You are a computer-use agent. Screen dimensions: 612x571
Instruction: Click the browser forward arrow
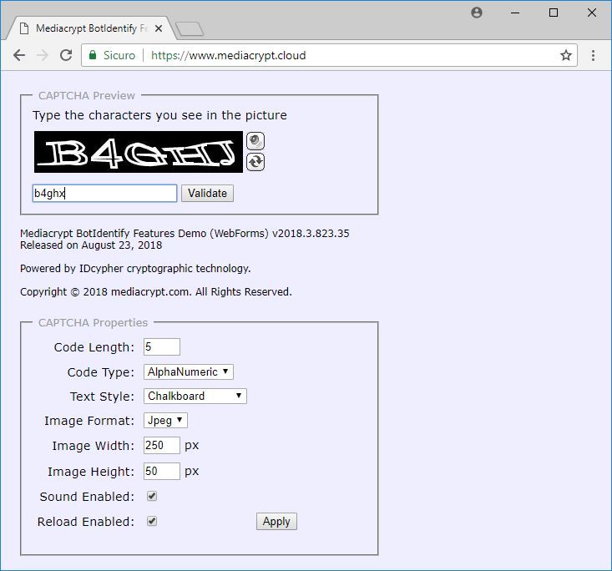pos(42,55)
